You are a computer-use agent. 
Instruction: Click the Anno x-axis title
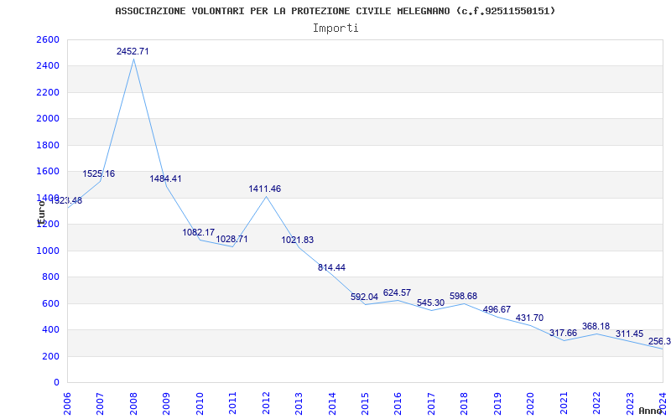pos(649,411)
